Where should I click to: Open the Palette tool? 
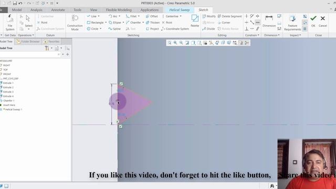click(x=195, y=21)
